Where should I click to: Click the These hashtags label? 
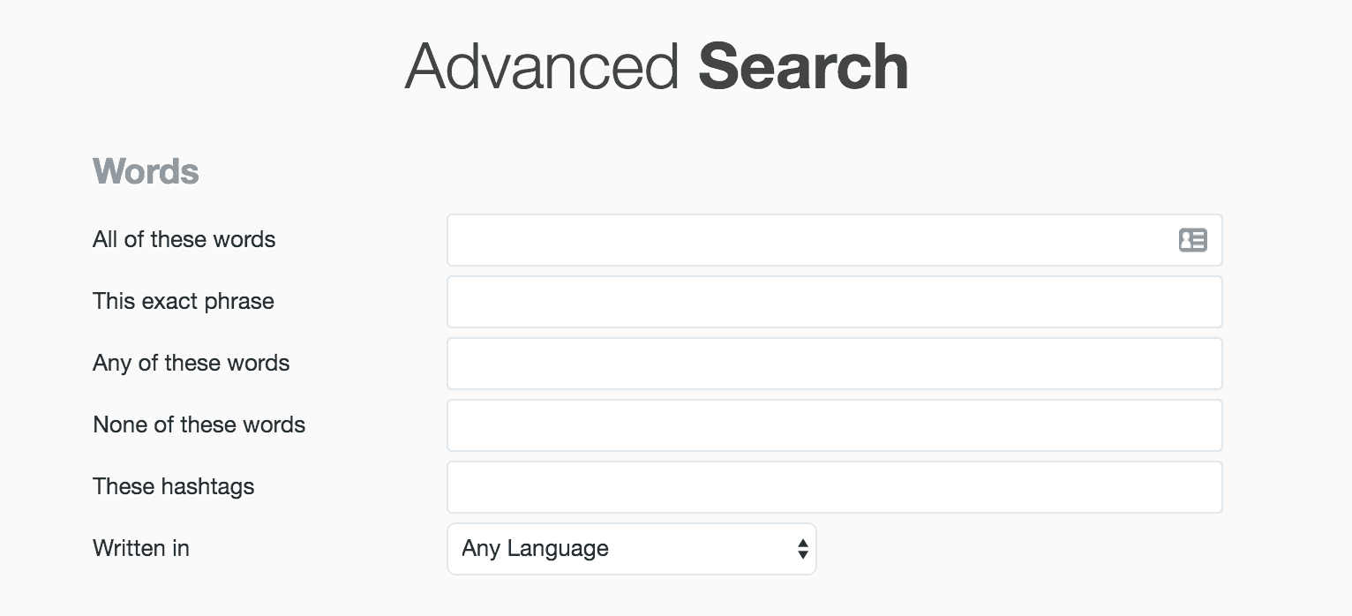173,486
